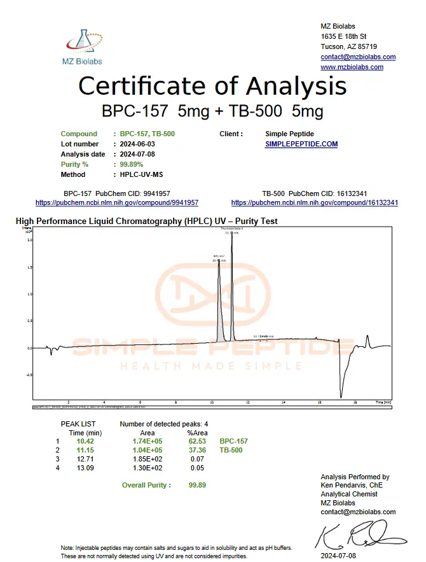Open the TB-500 PubChem compound URL
426x562 pixels.
[315, 203]
